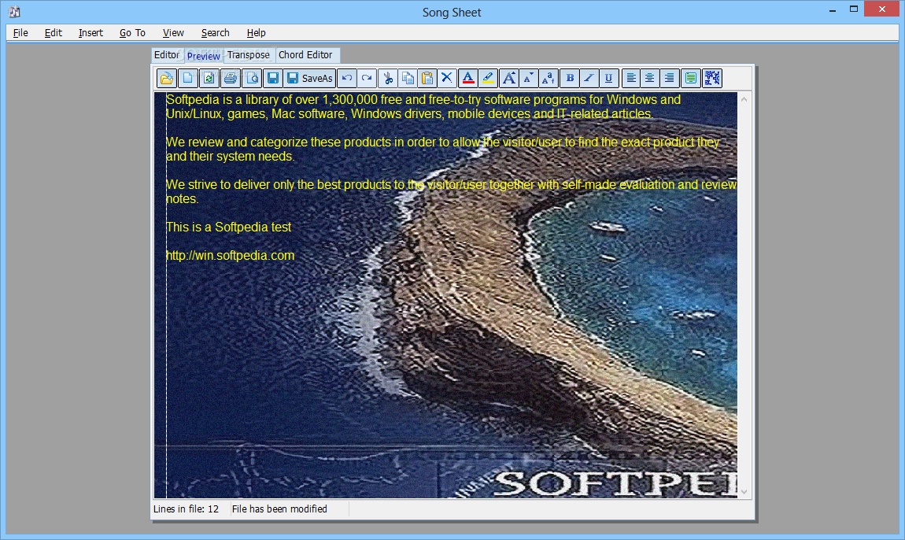Click the scrollbar up arrow
This screenshot has height=540, width=905.
coord(744,99)
